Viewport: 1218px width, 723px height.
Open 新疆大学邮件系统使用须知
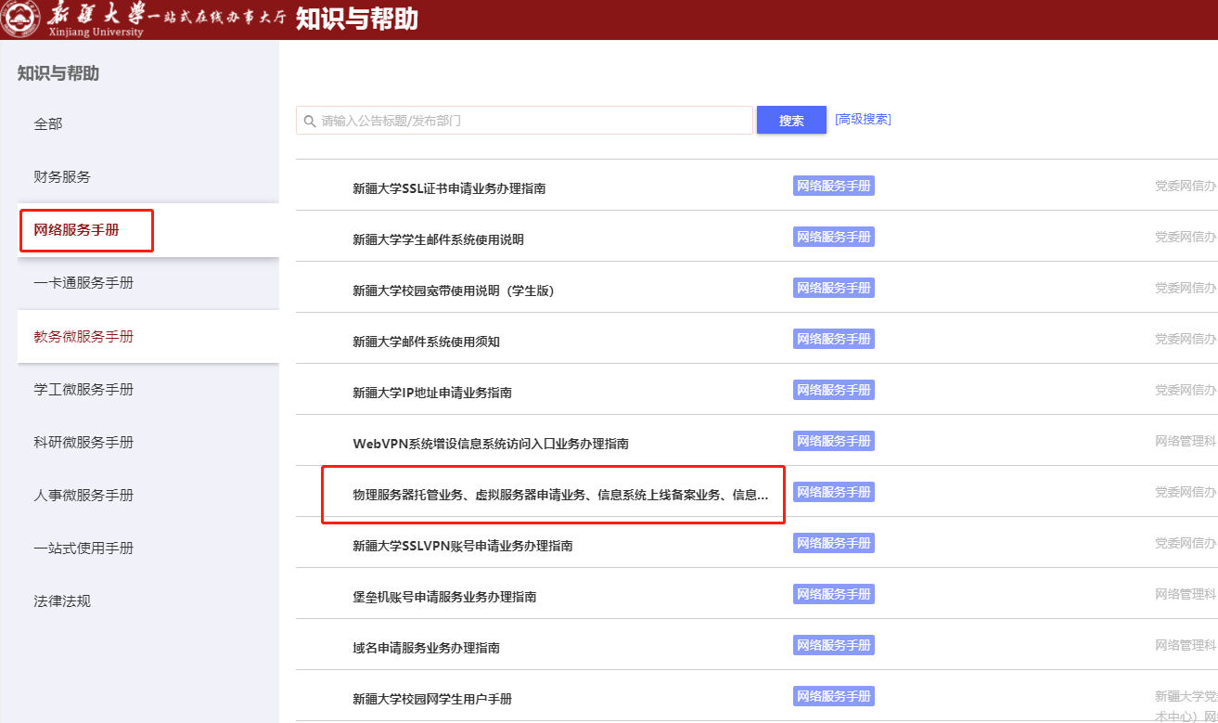point(426,342)
